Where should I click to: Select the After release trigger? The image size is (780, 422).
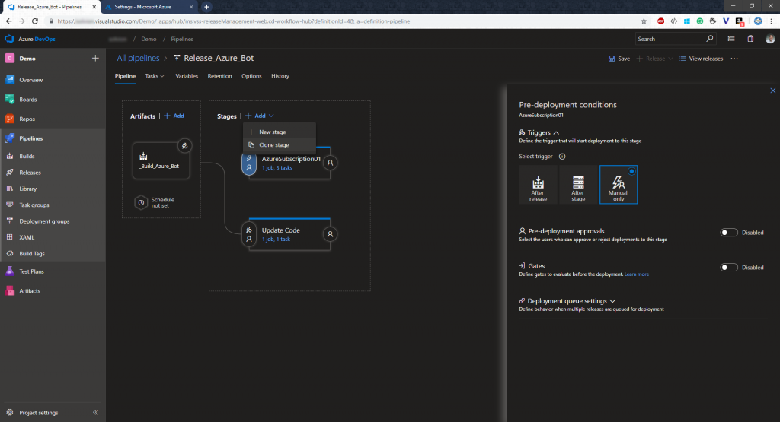pos(538,185)
